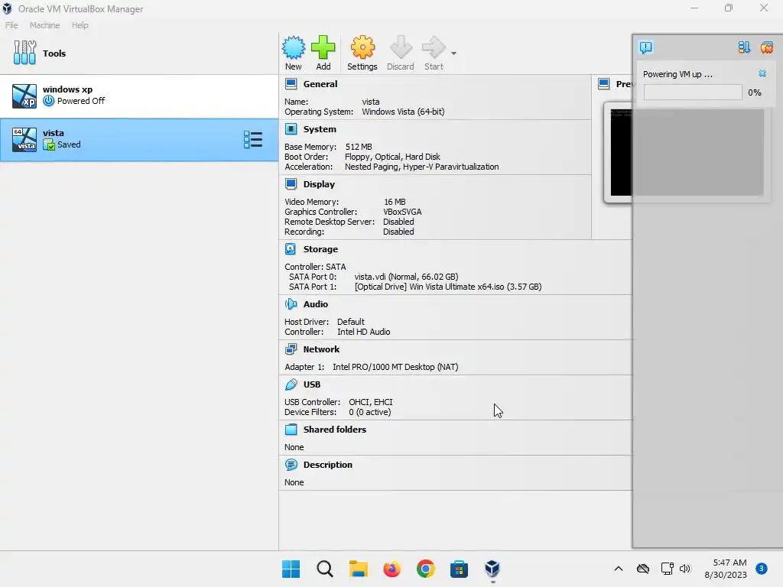
Task: Click the USB section header
Action: (312, 384)
